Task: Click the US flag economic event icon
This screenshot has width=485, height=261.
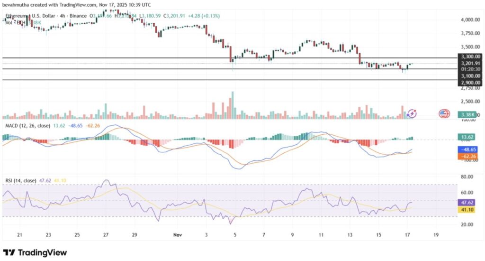Action: click(x=444, y=113)
